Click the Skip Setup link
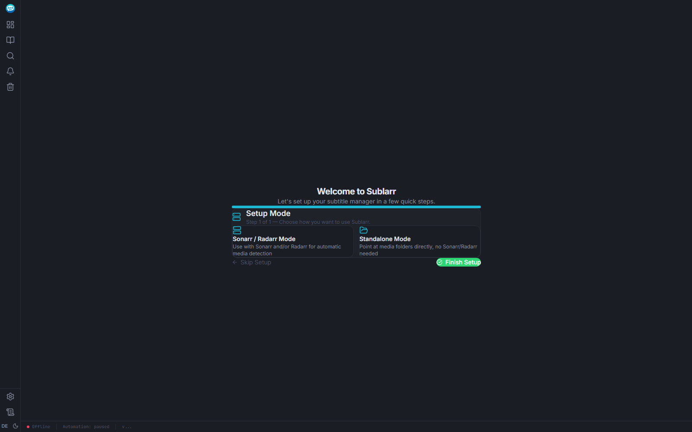The width and height of the screenshot is (692, 432). pos(252,262)
